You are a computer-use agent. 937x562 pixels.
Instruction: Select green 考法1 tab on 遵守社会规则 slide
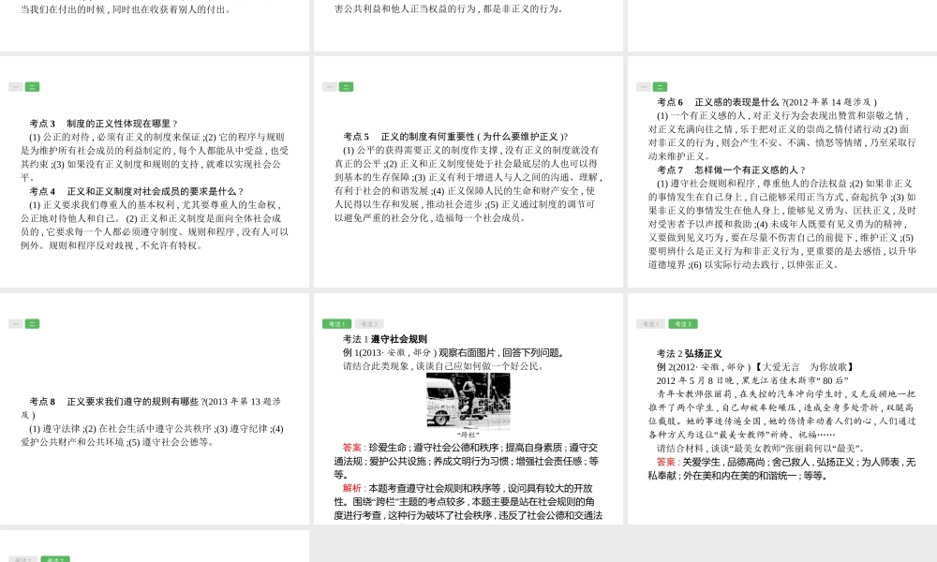coord(336,324)
